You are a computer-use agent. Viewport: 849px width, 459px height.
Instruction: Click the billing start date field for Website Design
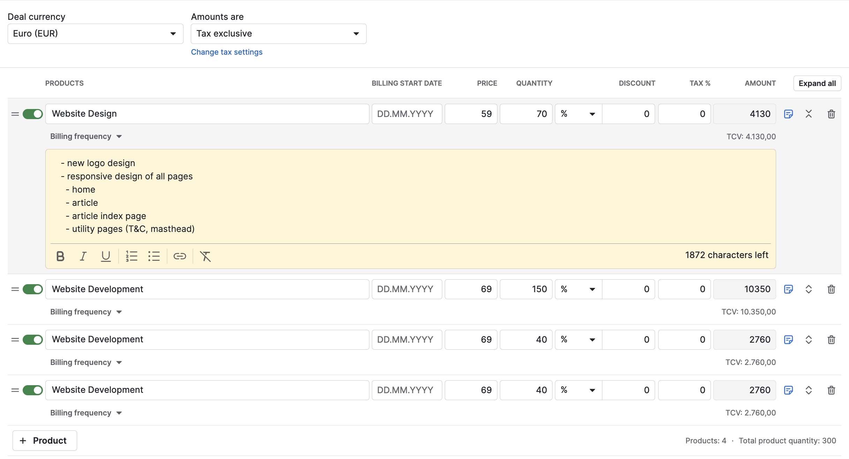406,114
